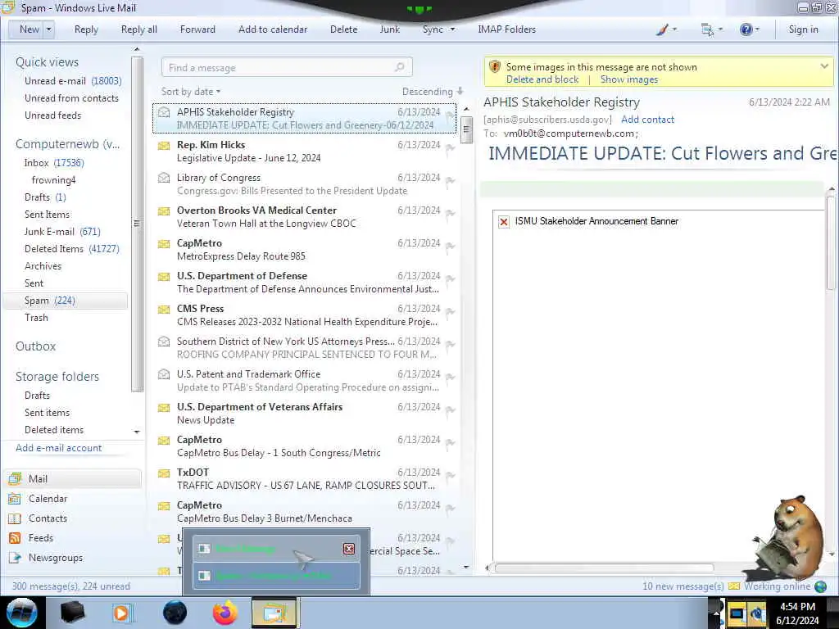Viewport: 839px width, 629px height.
Task: Open the Calendar shortcut icon
Action: click(x=15, y=499)
